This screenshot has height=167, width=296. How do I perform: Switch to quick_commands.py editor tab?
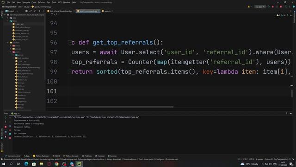point(87,11)
